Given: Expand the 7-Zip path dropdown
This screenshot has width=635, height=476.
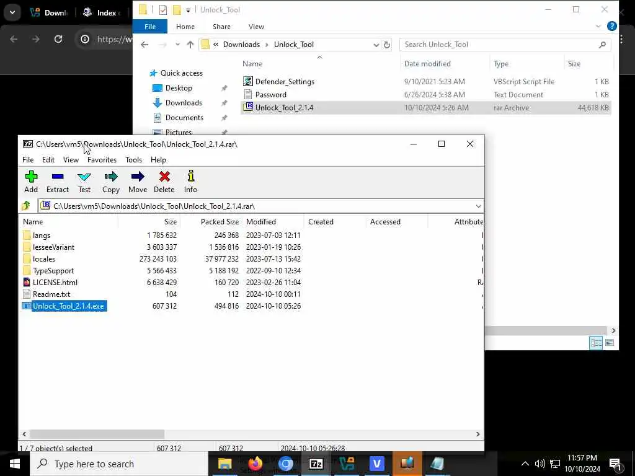Looking at the screenshot, I should tap(478, 206).
